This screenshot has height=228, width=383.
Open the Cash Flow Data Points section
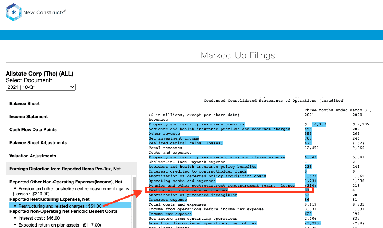click(x=71, y=130)
